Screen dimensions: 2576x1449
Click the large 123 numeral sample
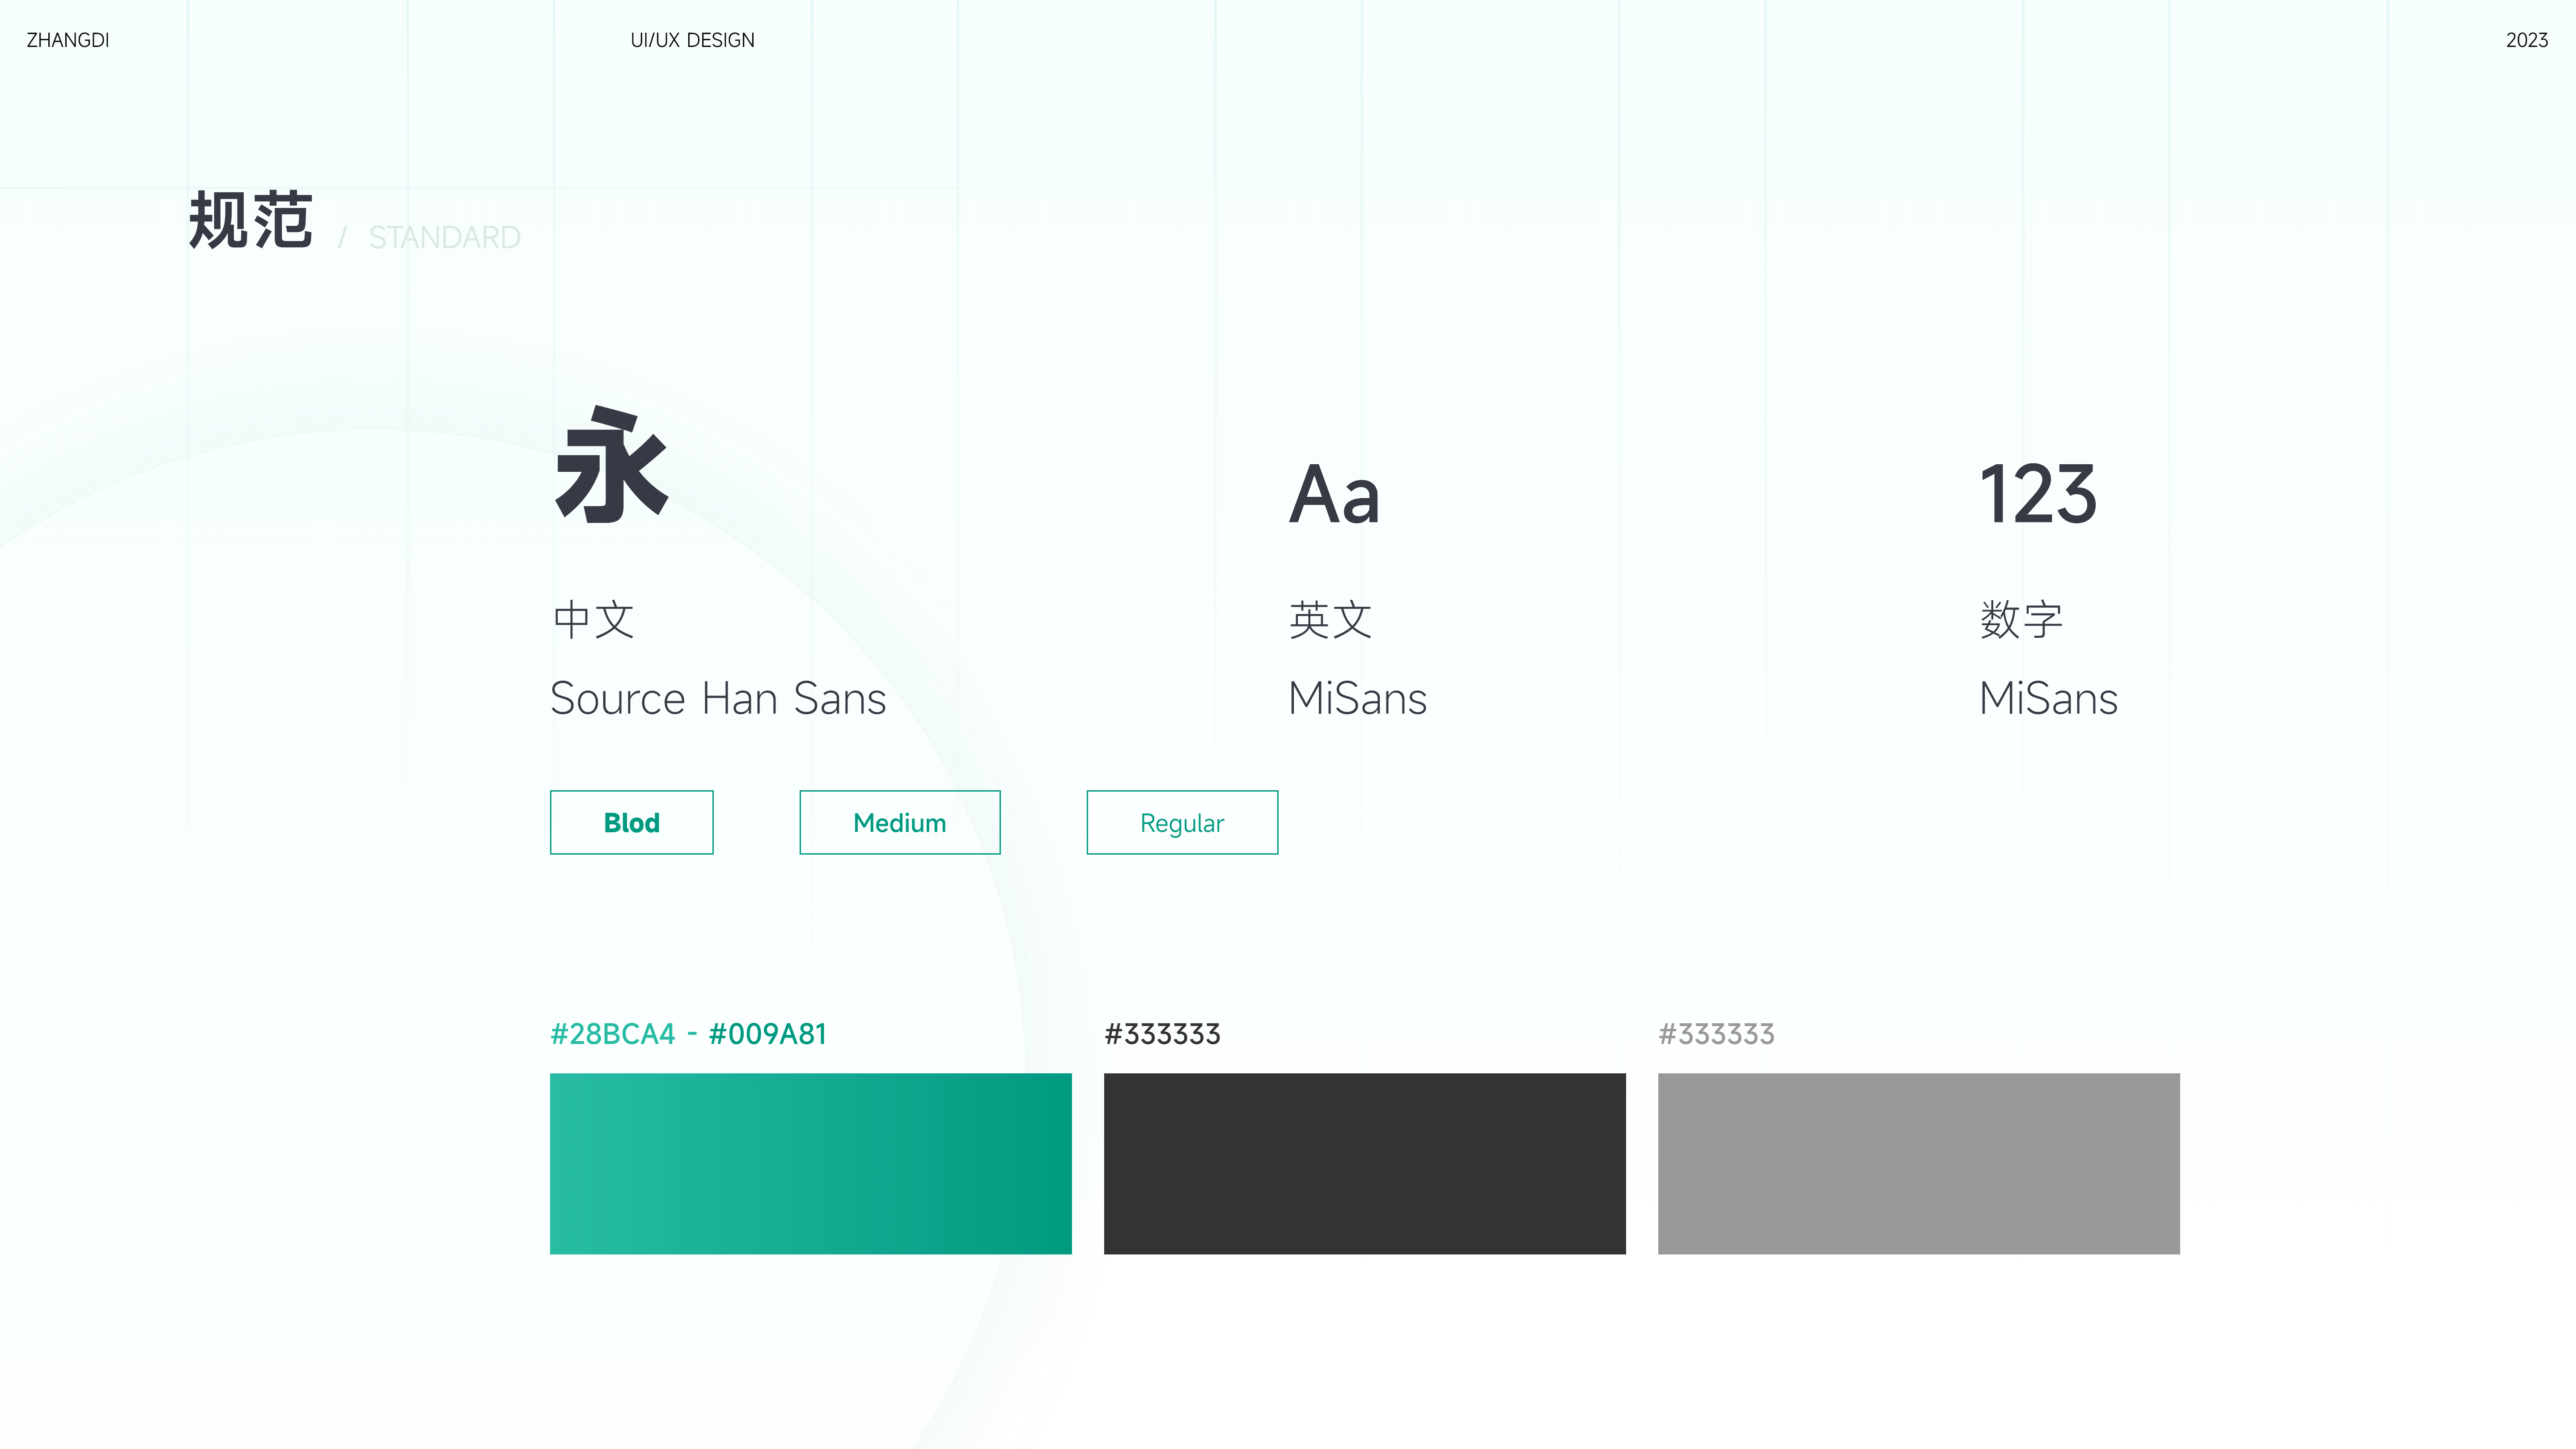click(x=2038, y=494)
